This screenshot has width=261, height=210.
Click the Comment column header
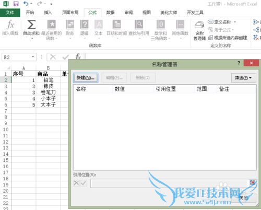coord(236,89)
